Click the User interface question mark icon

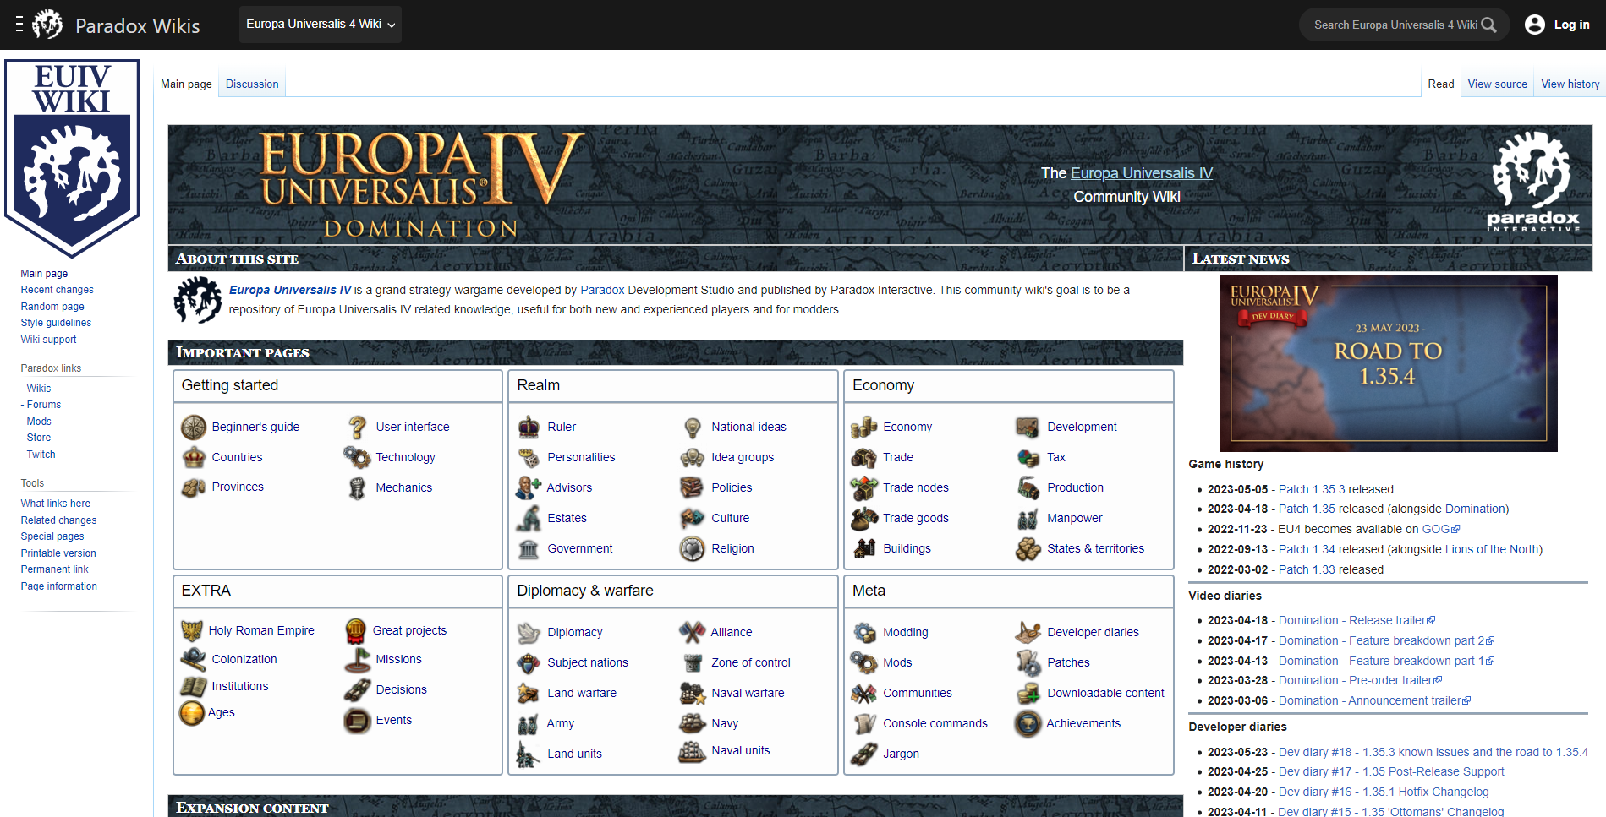point(358,427)
